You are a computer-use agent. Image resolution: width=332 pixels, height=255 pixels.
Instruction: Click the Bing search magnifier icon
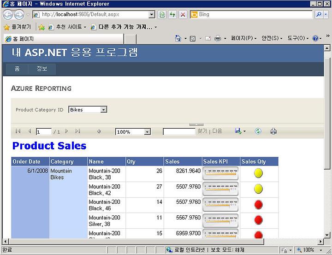tap(319, 15)
